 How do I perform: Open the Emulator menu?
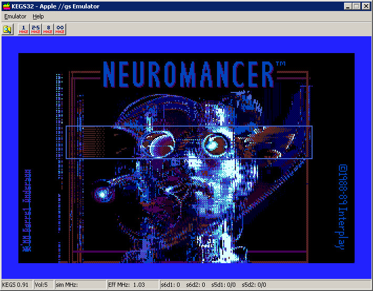(x=15, y=16)
